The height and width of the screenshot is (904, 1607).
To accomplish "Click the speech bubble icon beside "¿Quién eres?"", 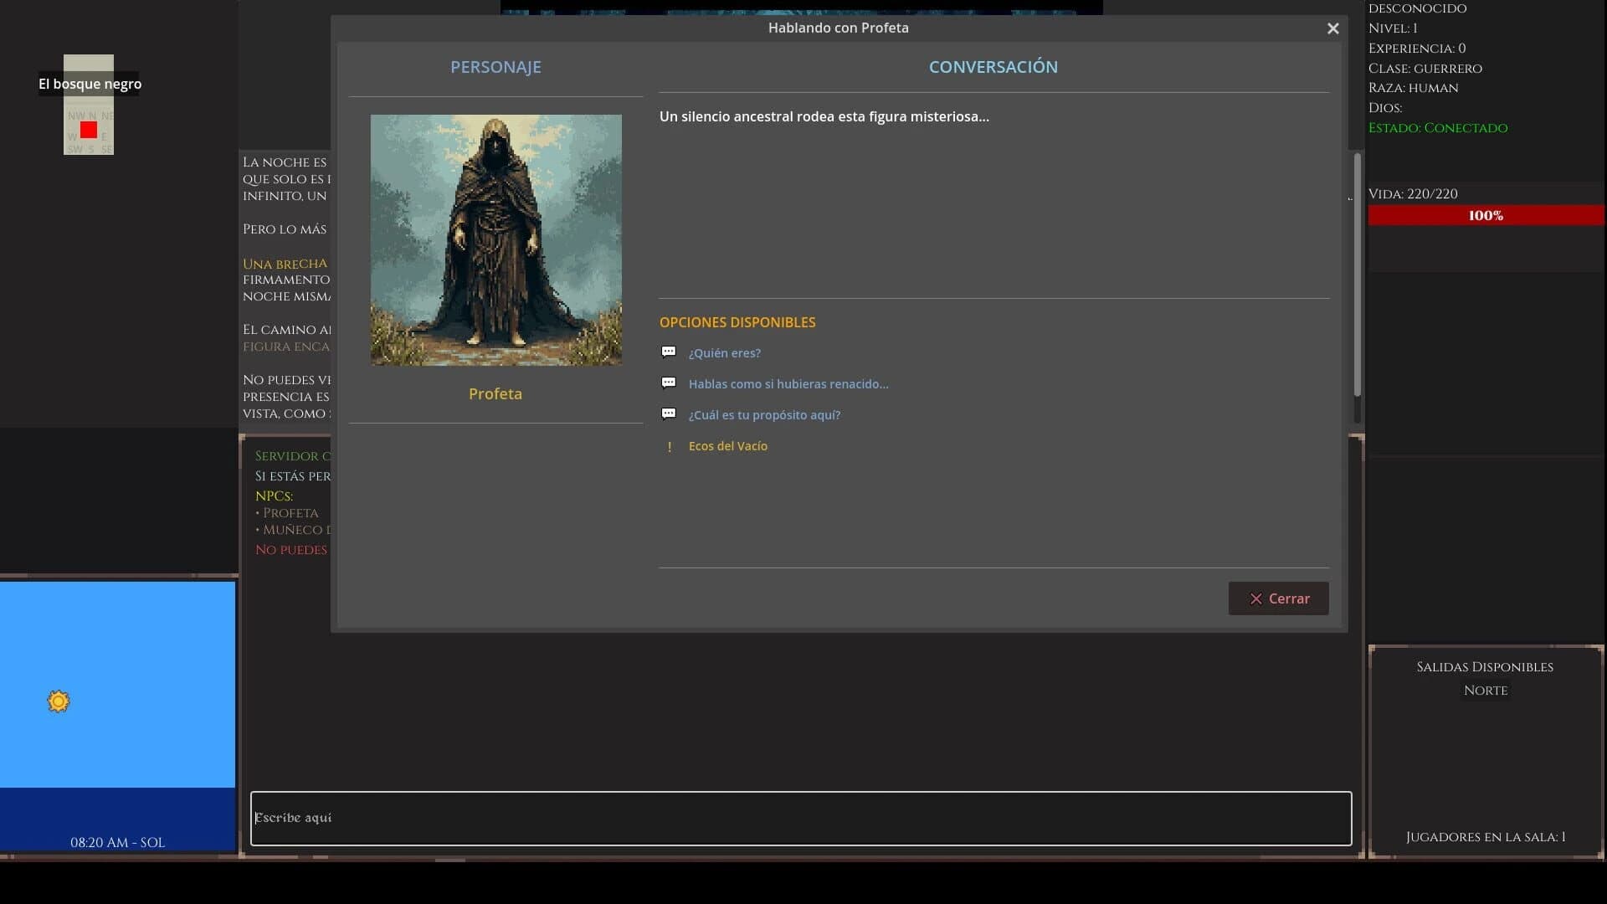I will [x=669, y=351].
